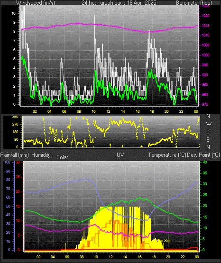
Task: Click hour 22 on the windspeed graph time axis
Action: pyautogui.click(x=181, y=111)
